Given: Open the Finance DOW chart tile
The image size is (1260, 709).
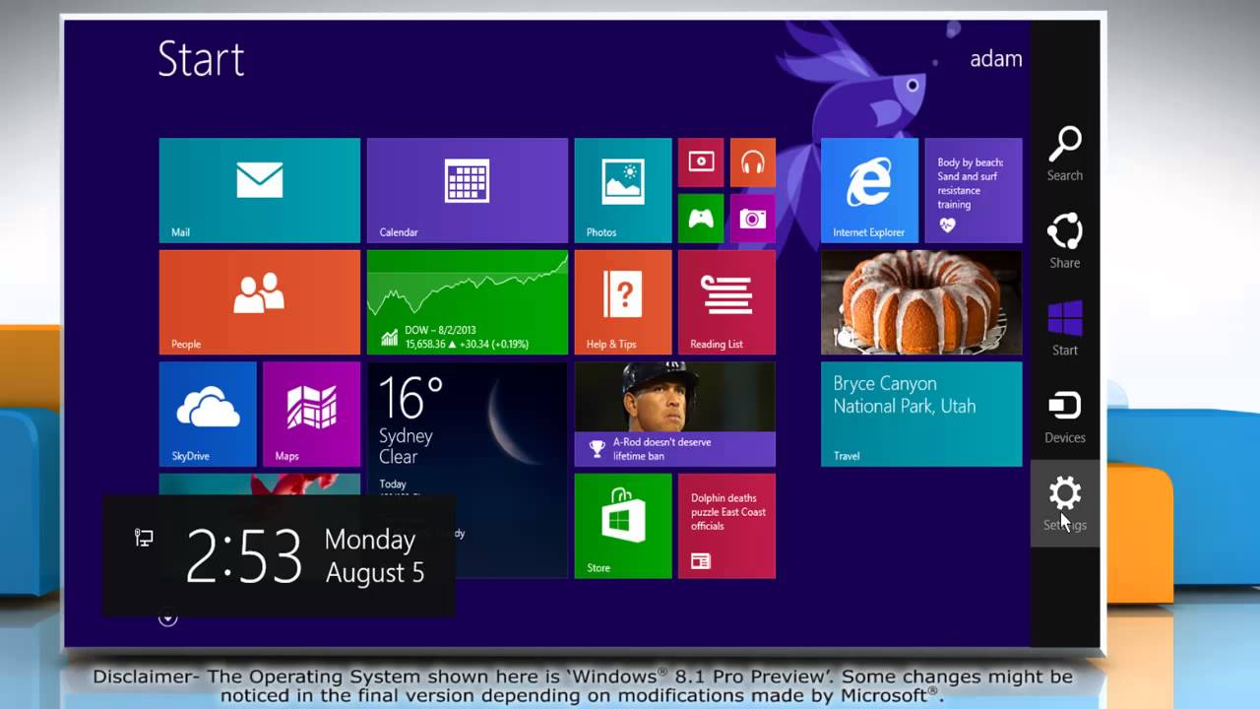Looking at the screenshot, I should (468, 302).
